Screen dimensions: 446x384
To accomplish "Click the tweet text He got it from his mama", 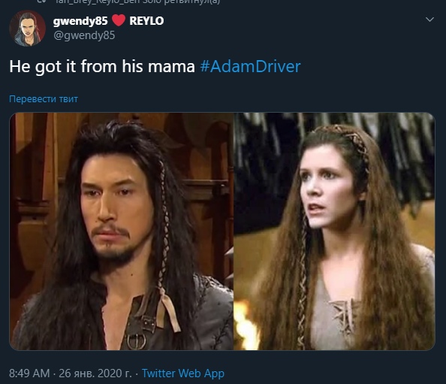I will click(x=102, y=67).
